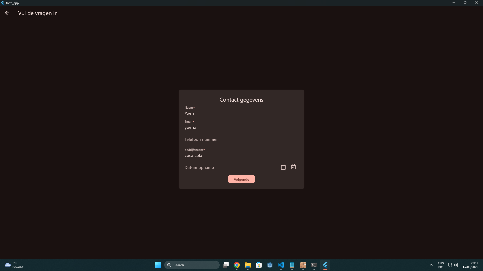The width and height of the screenshot is (483, 271).
Task: Focus the Naam input field
Action: click(241, 113)
